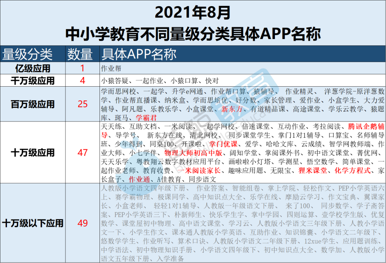Screen dimensions: 386x263
Task: Click the red app name '学霸君'
Action: click(x=146, y=118)
